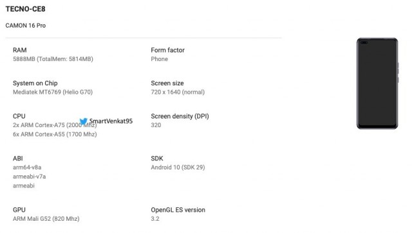412x233 pixels.
Task: Select the Android 10 (SDK 29) value
Action: (178, 168)
